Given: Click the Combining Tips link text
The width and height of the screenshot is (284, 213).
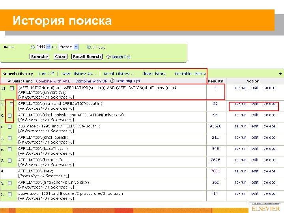Looking at the screenshot, I should [x=128, y=81].
